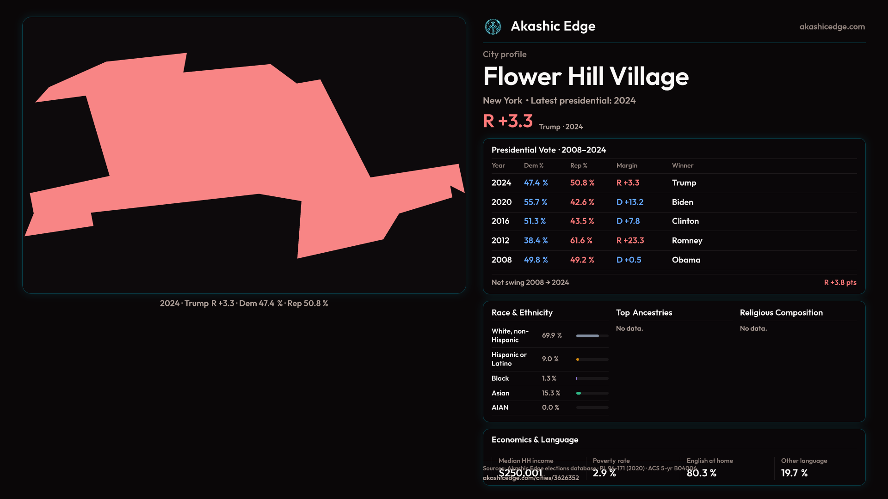
Task: Click the Flower Hill Village title
Action: point(586,77)
